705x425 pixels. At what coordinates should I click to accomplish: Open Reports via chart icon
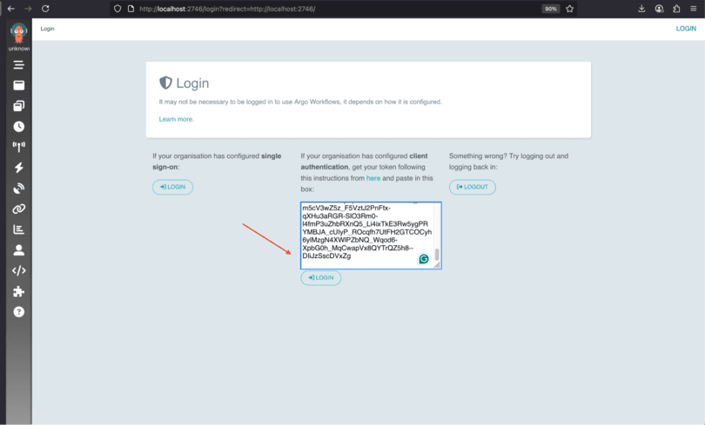coord(19,229)
